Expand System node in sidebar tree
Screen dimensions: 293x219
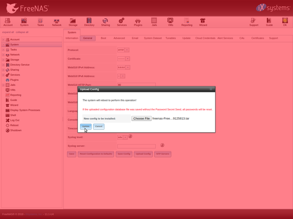click(x=3, y=44)
